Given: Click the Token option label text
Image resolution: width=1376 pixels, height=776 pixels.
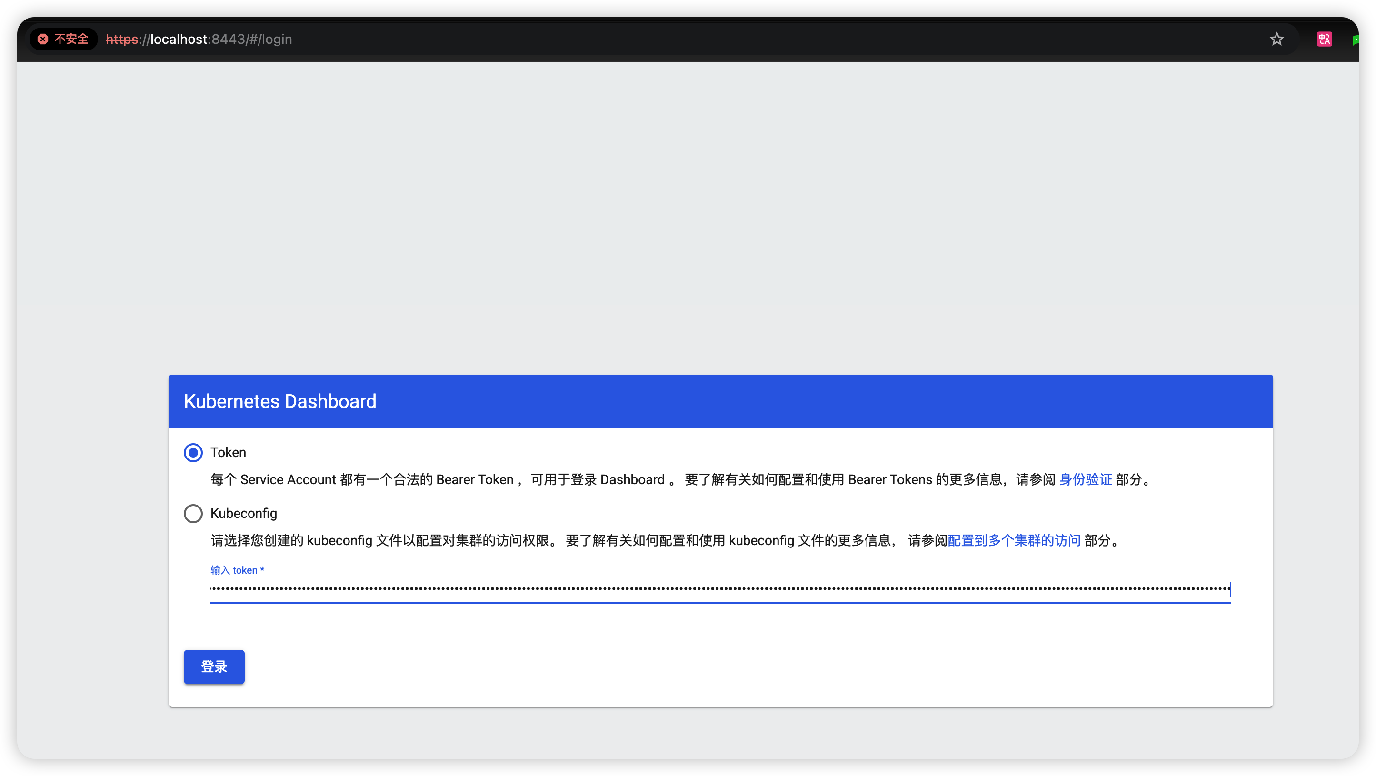Looking at the screenshot, I should (x=228, y=452).
